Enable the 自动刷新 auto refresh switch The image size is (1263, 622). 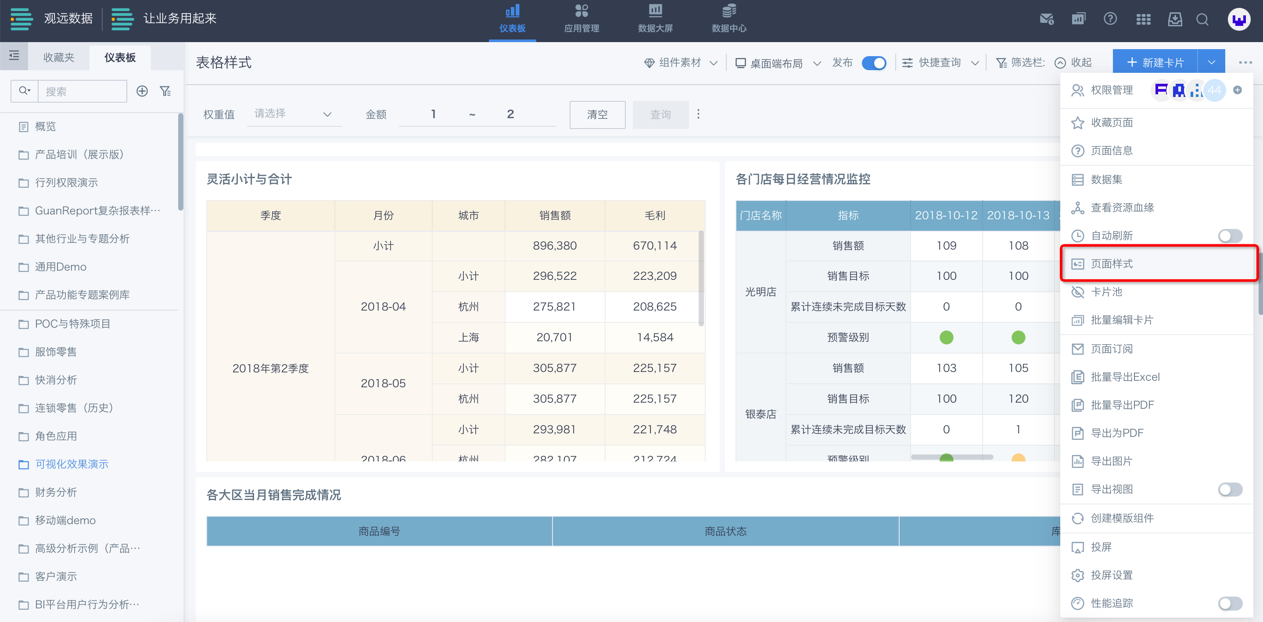tap(1230, 236)
